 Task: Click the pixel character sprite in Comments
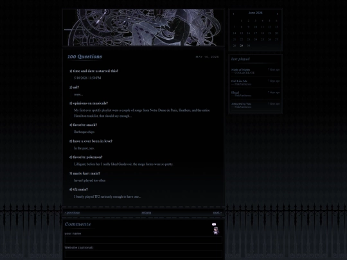click(x=216, y=230)
